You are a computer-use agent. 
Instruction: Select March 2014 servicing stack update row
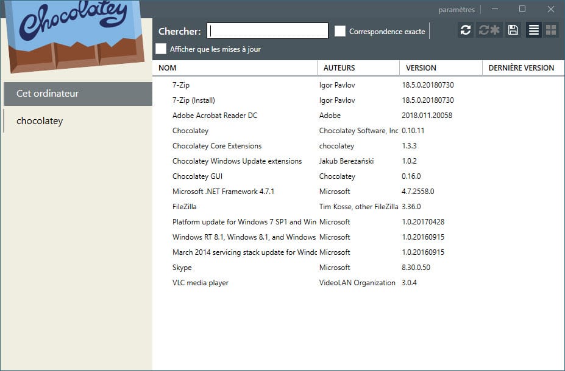pyautogui.click(x=358, y=252)
